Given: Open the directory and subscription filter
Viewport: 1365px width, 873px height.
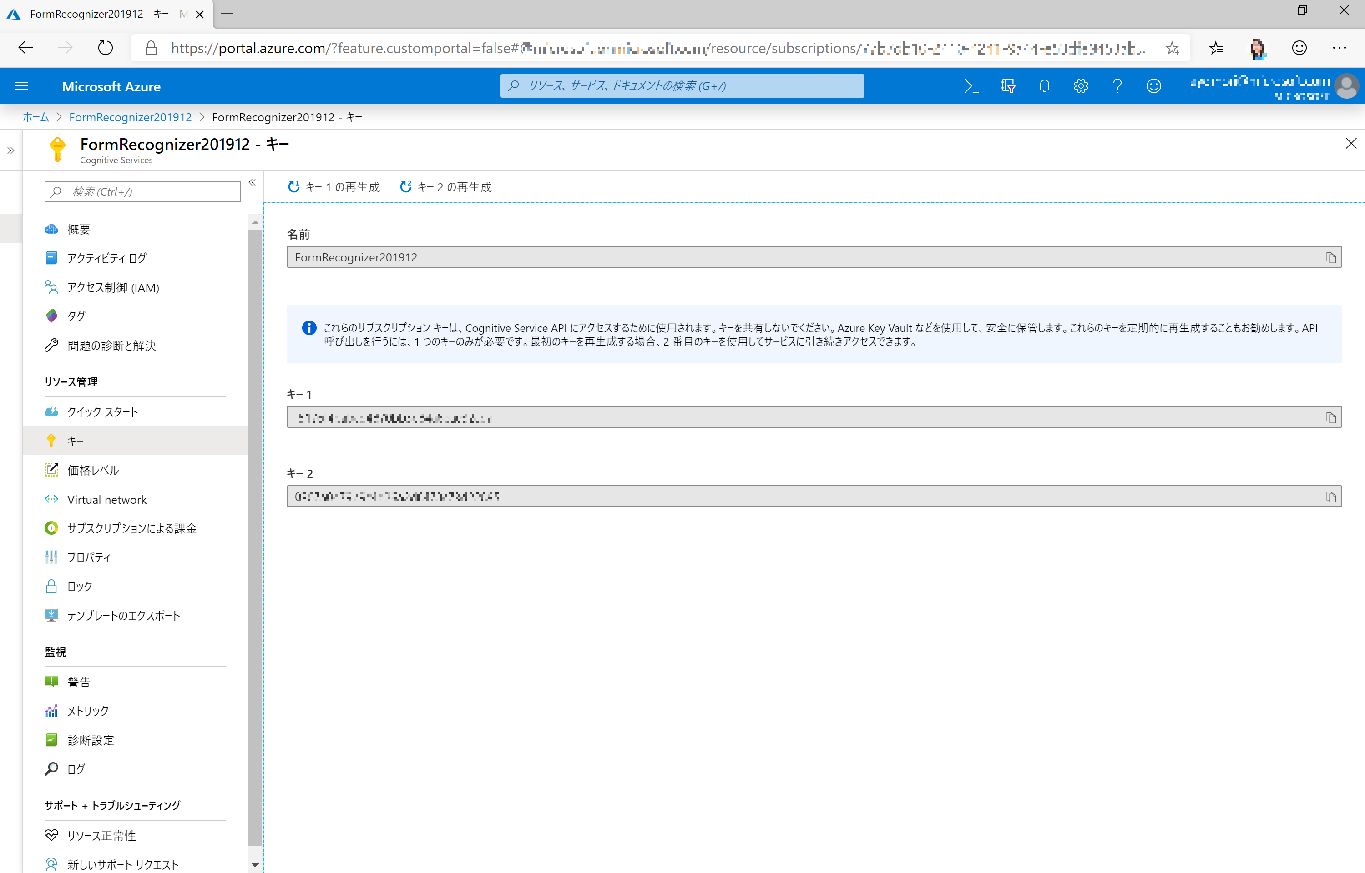Looking at the screenshot, I should pos(1008,86).
